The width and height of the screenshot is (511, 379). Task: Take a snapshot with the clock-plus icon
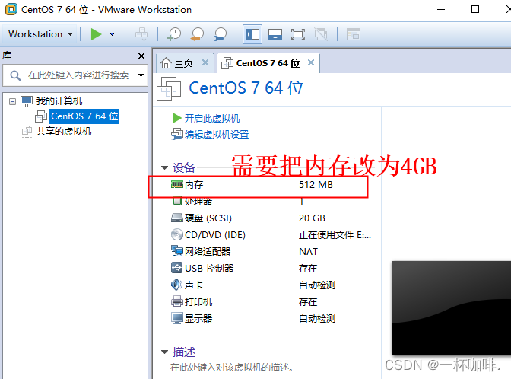click(x=174, y=34)
